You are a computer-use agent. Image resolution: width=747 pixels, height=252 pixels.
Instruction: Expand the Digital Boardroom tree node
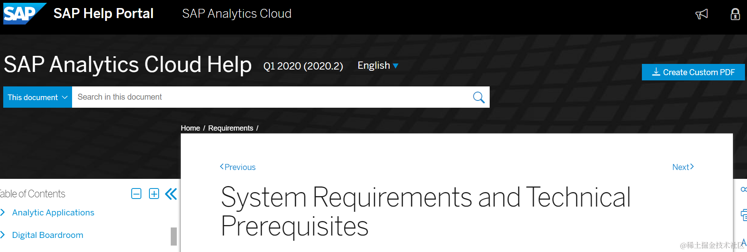coord(3,235)
